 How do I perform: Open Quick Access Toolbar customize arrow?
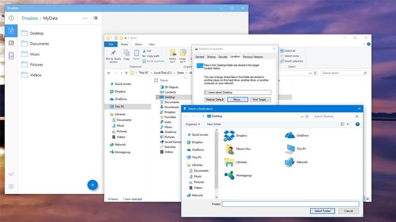point(126,38)
